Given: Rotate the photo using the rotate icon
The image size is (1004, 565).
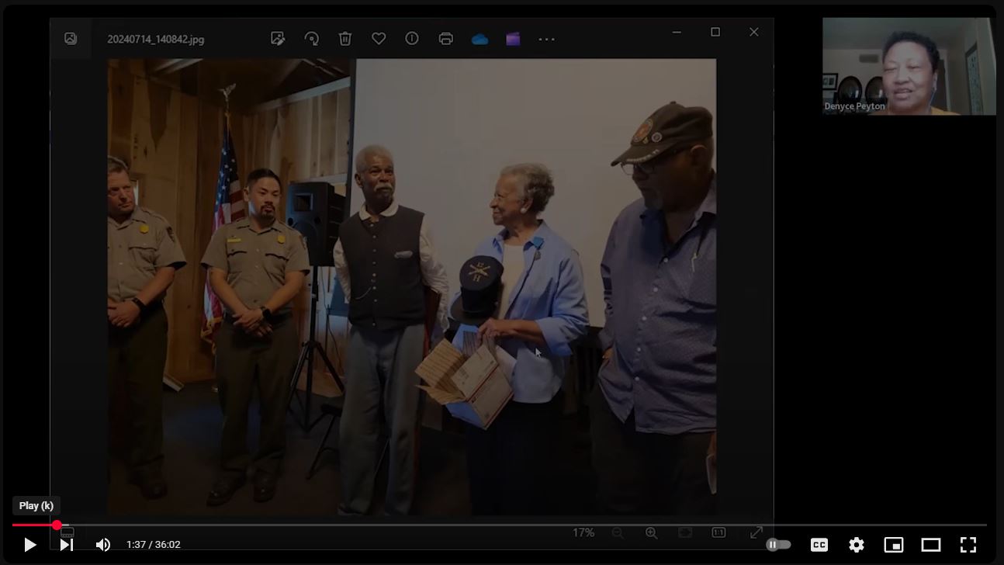Looking at the screenshot, I should [x=312, y=39].
